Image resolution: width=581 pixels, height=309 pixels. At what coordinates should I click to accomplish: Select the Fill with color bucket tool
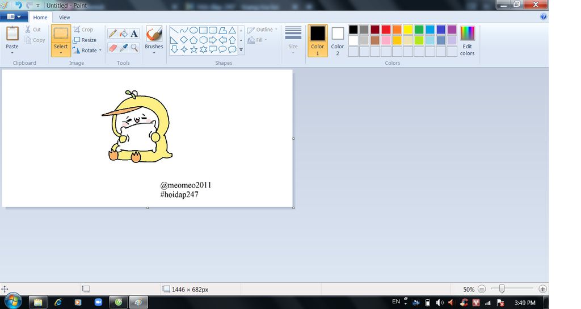click(123, 34)
